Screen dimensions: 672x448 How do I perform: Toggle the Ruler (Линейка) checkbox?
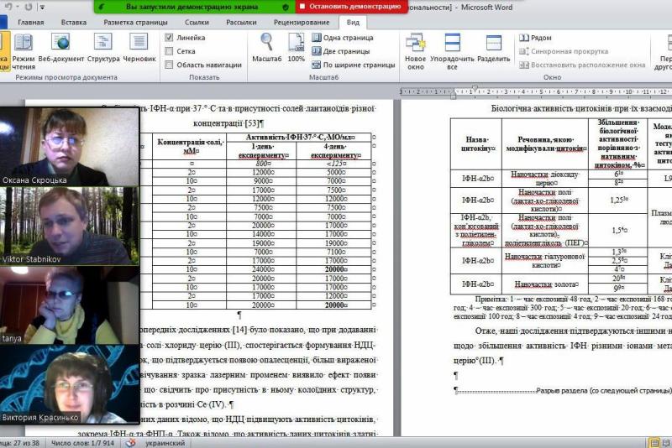tap(169, 38)
